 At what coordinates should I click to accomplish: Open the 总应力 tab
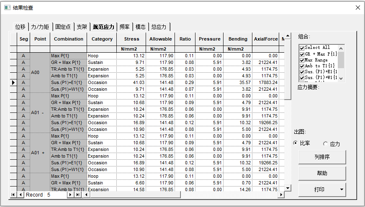click(x=159, y=27)
